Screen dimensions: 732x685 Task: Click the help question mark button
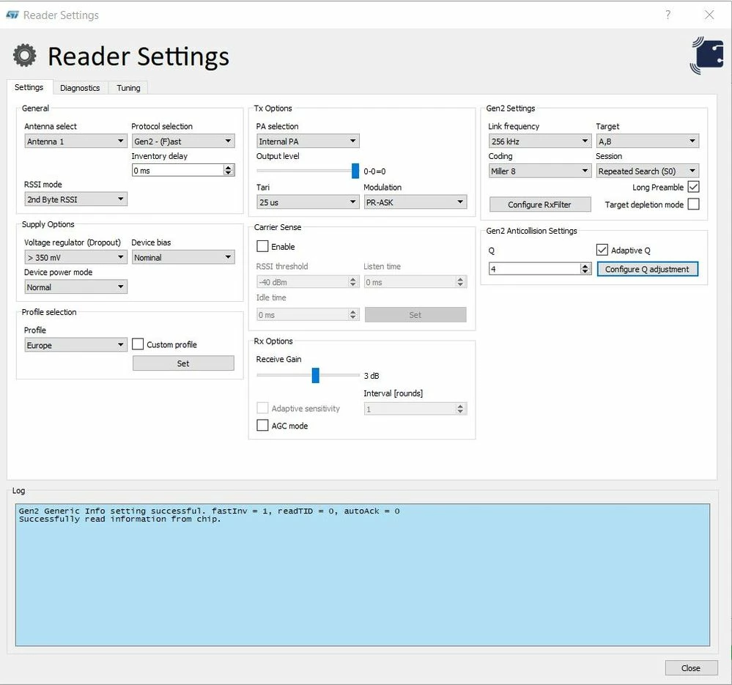(668, 15)
